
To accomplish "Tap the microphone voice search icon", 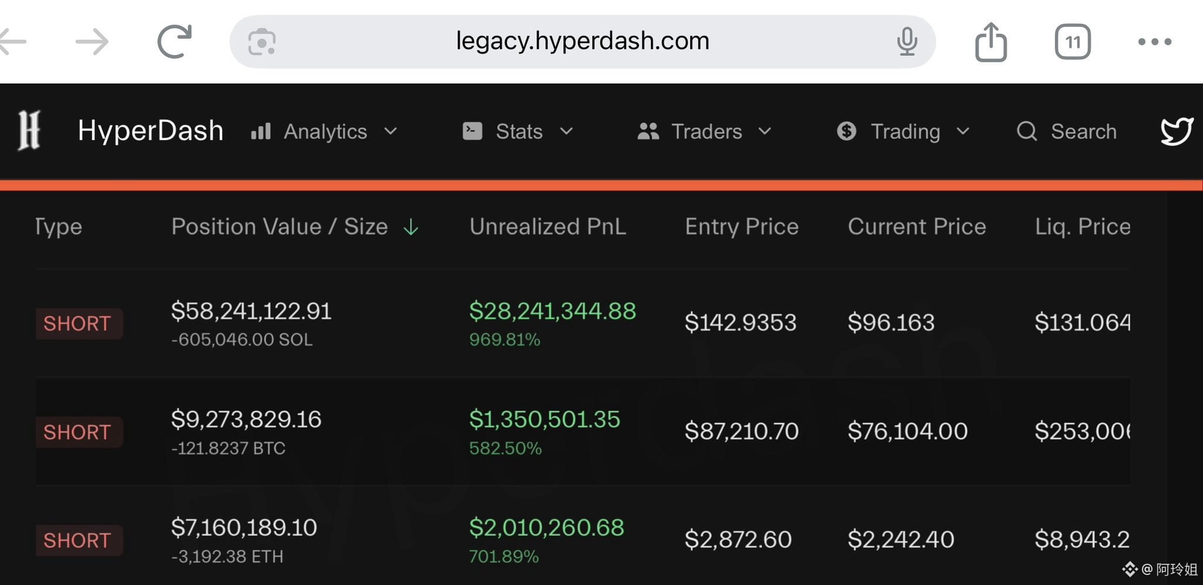I will (906, 42).
